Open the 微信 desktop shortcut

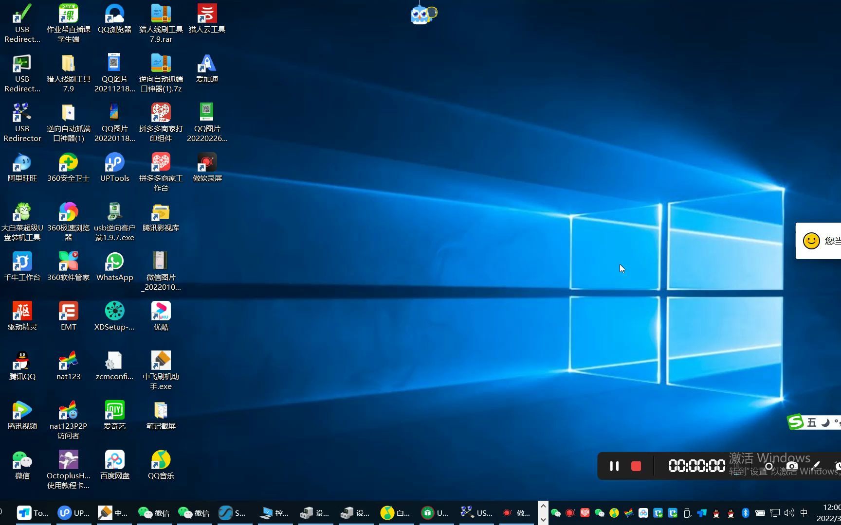22,465
